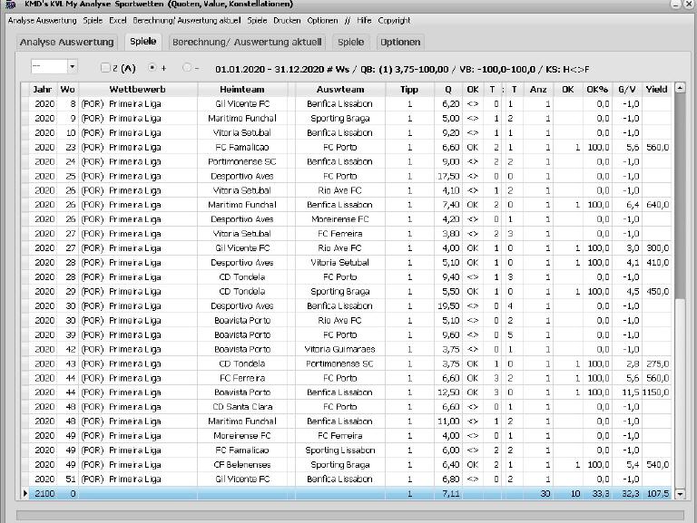Sort by the Yield column header
The width and height of the screenshot is (697, 523).
click(656, 89)
